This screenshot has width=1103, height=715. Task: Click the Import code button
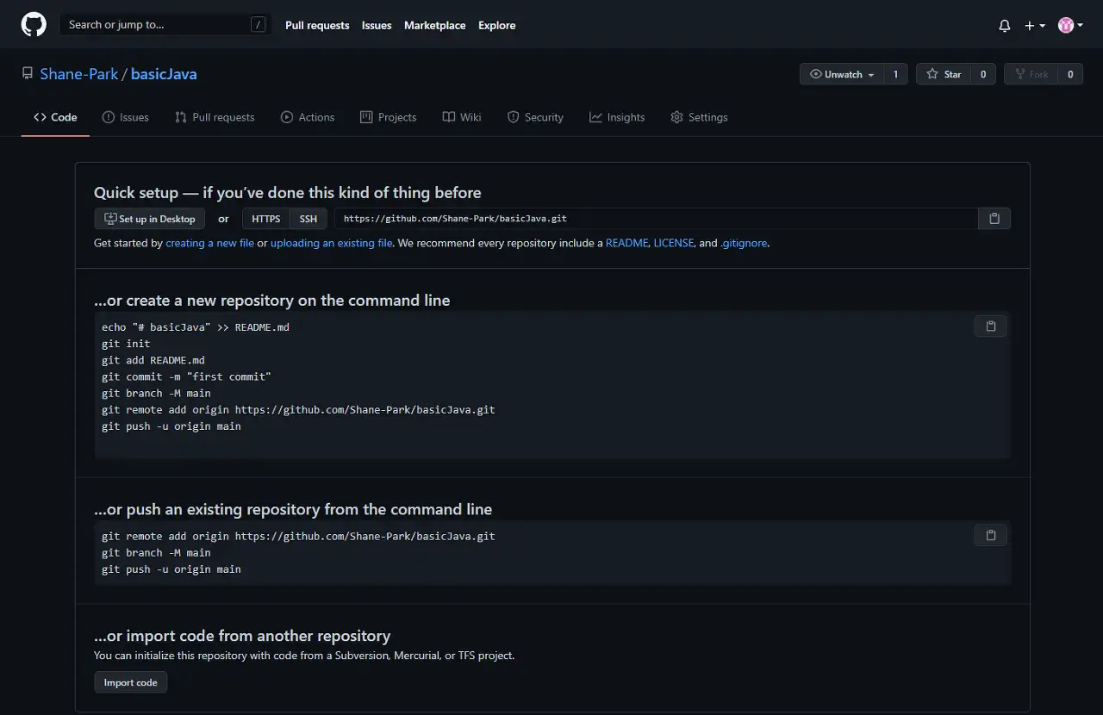(x=131, y=682)
